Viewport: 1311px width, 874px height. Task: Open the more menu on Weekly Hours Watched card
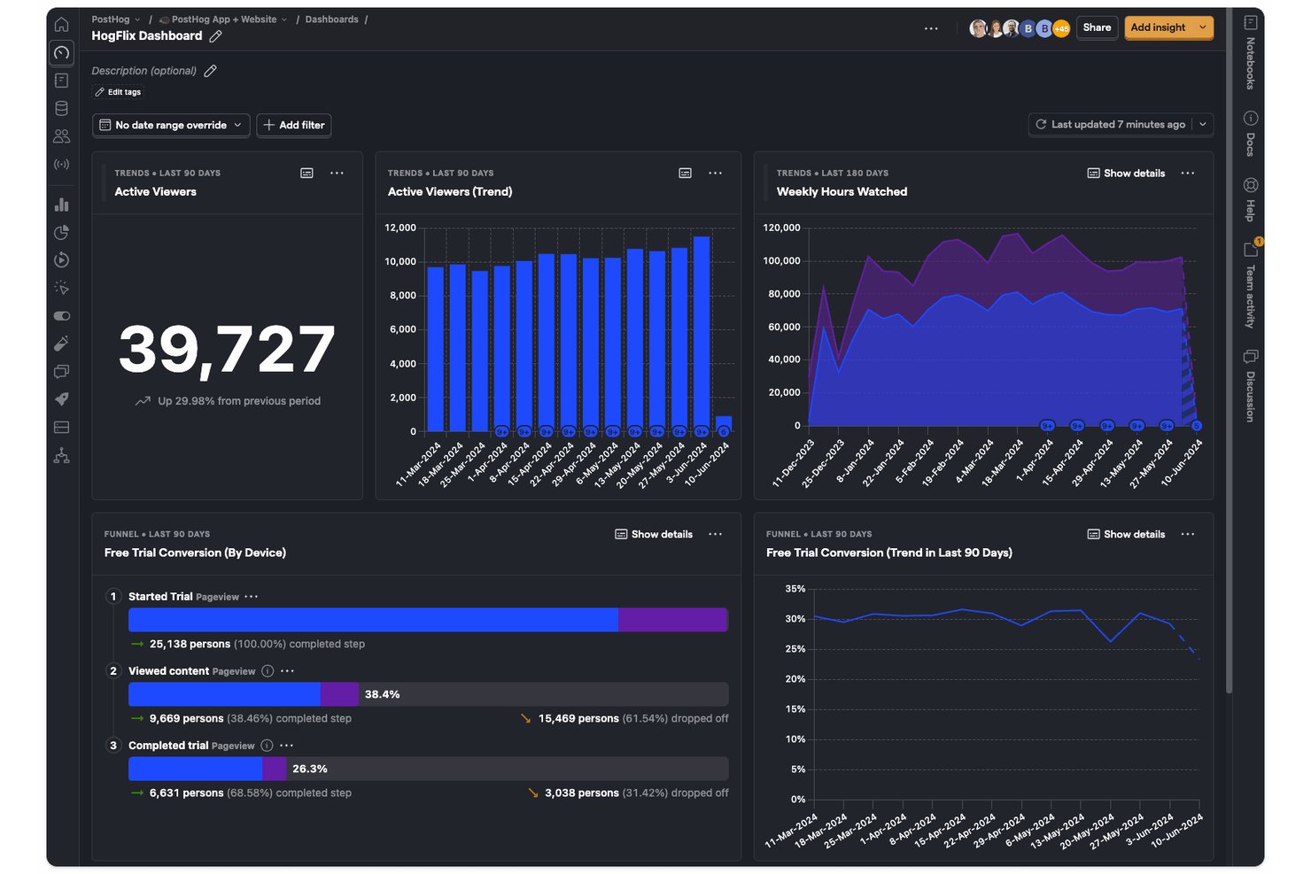tap(1188, 174)
